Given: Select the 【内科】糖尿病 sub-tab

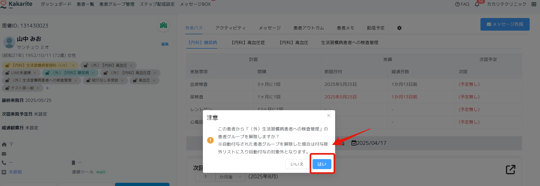Looking at the screenshot, I should tap(202, 43).
